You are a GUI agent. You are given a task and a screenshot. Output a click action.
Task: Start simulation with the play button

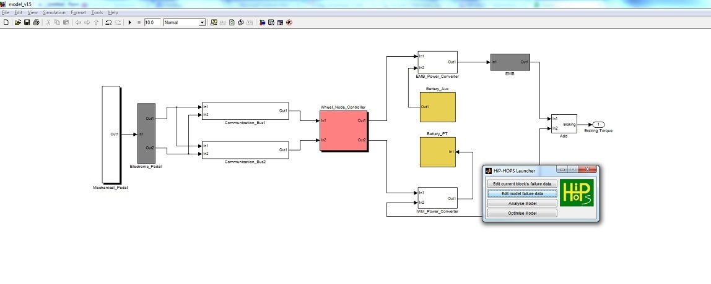129,22
